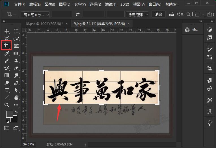Open the crop ratio preset dropdown

[35, 14]
